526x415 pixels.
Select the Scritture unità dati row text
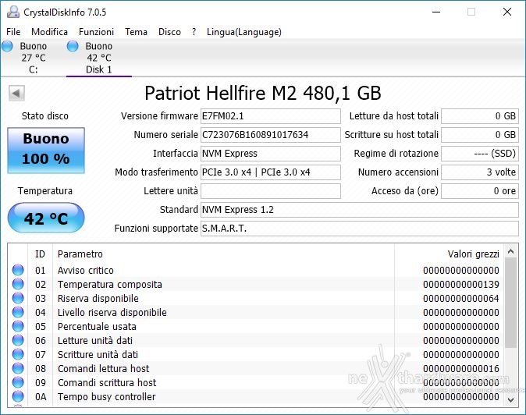tap(98, 354)
